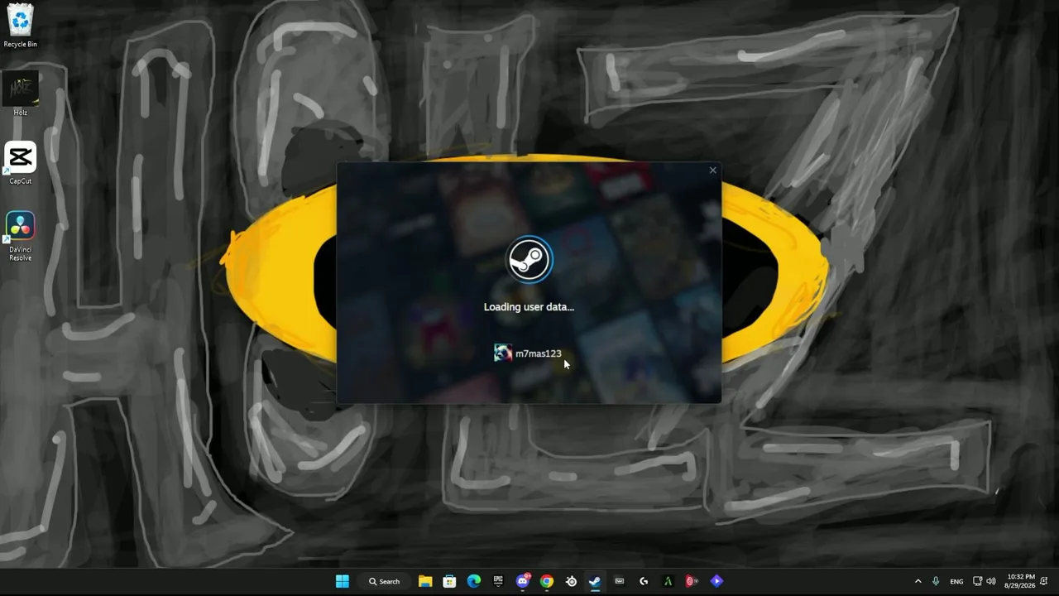The height and width of the screenshot is (596, 1059).
Task: Click the "Loading user data..." message
Action: (x=529, y=307)
